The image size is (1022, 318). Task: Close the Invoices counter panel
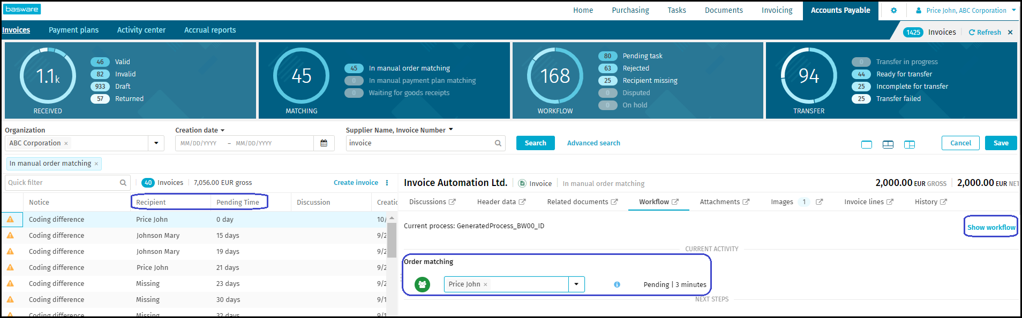click(x=1010, y=32)
